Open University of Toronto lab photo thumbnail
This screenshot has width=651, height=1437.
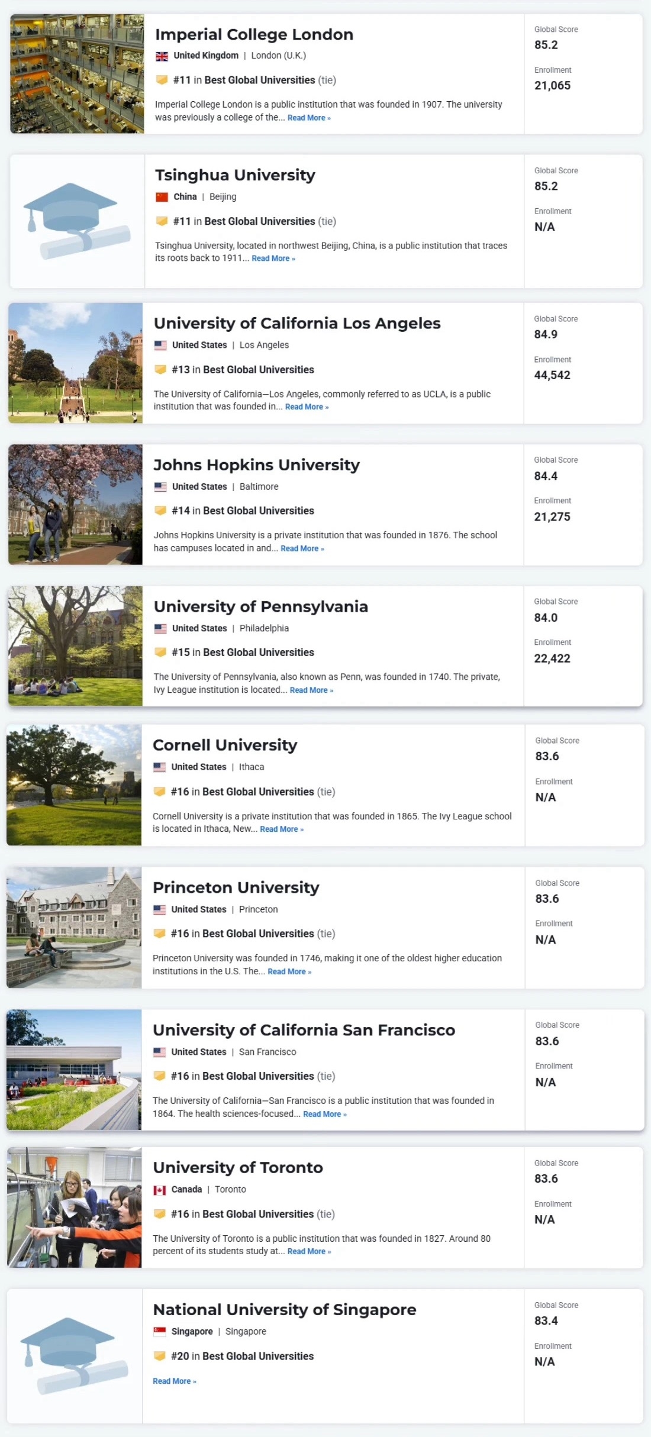tap(74, 1207)
